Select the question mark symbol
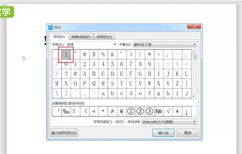242x154 pixels. [x=66, y=74]
